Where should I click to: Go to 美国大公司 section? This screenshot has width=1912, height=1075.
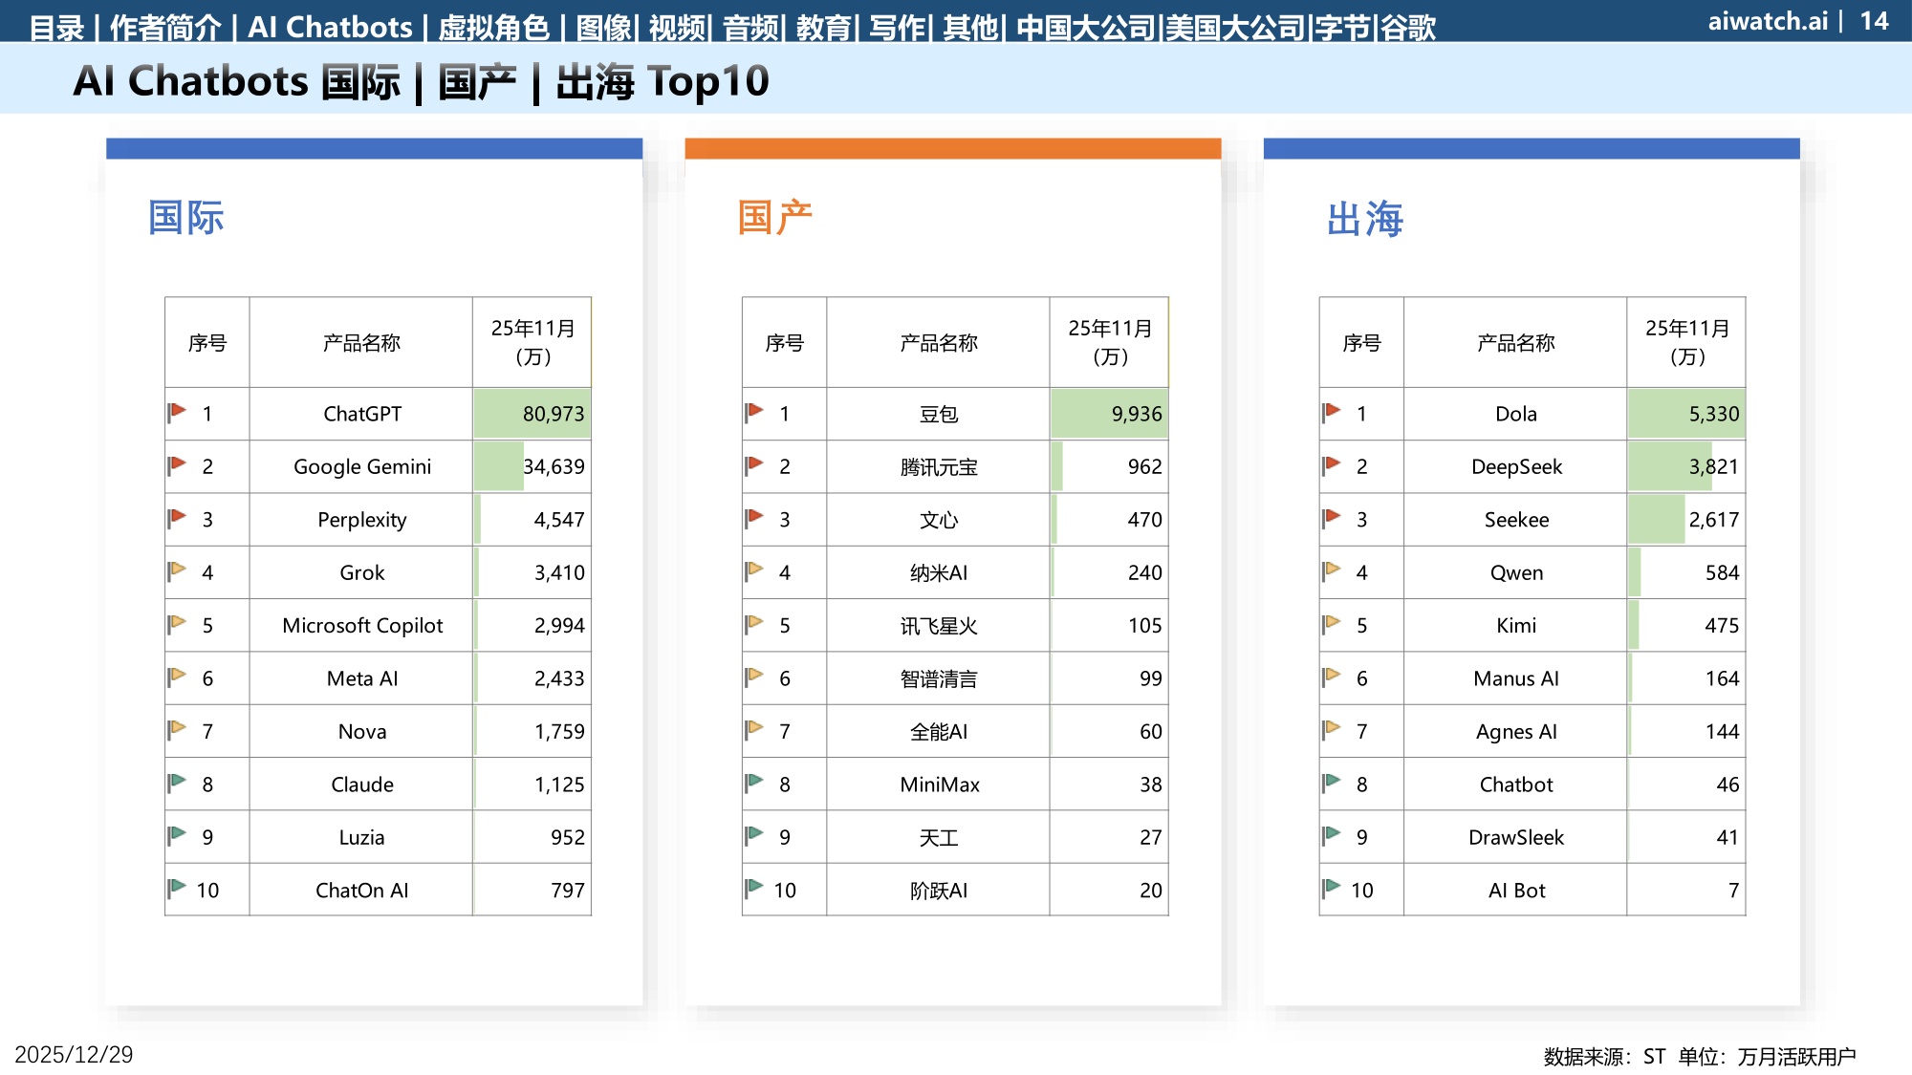1235,28
